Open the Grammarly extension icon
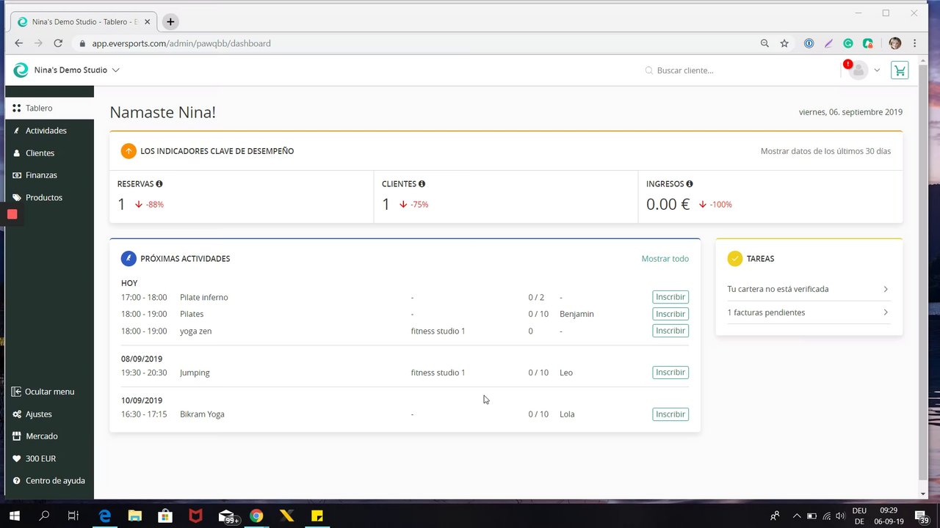 click(848, 43)
